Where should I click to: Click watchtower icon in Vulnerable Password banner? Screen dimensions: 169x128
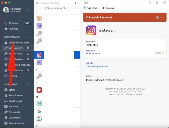click(157, 17)
